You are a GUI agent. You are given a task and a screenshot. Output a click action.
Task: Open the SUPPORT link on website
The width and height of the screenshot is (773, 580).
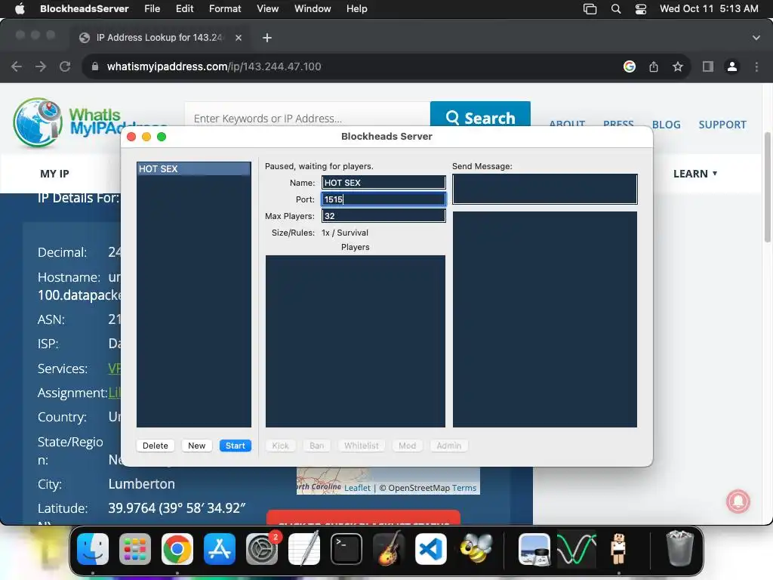[x=722, y=125]
